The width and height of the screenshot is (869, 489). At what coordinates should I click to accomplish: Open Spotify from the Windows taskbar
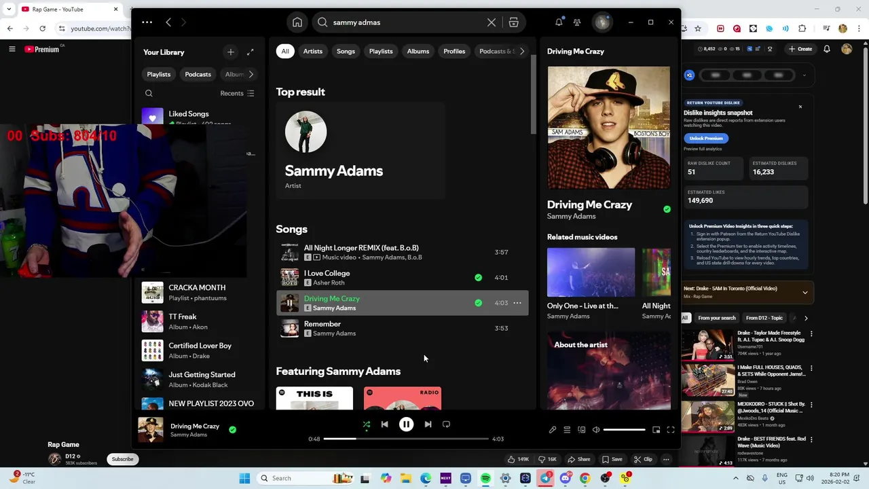coord(486,478)
